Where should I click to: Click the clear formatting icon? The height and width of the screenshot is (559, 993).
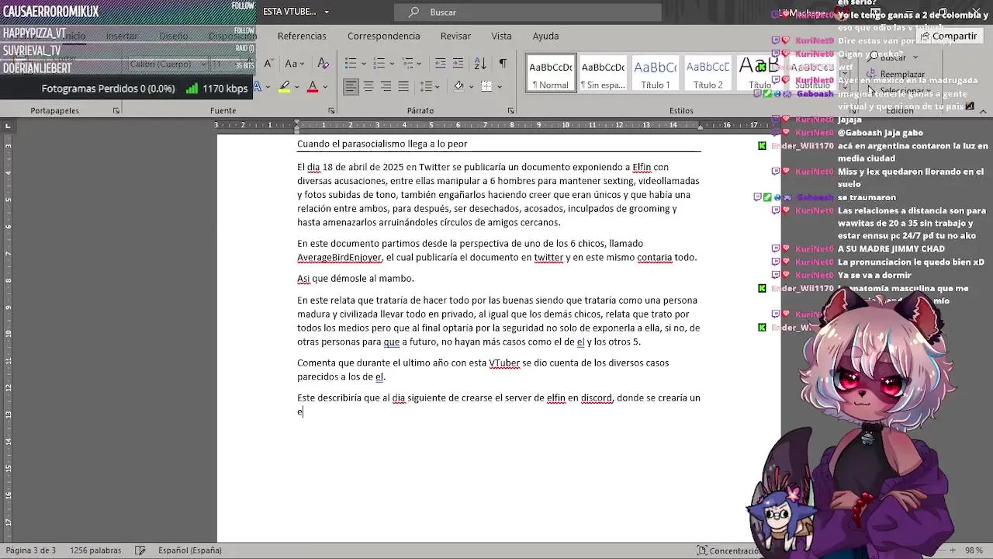pos(324,64)
